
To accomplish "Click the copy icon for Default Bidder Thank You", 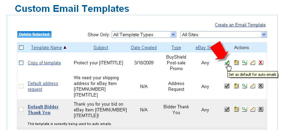I will [236, 109].
